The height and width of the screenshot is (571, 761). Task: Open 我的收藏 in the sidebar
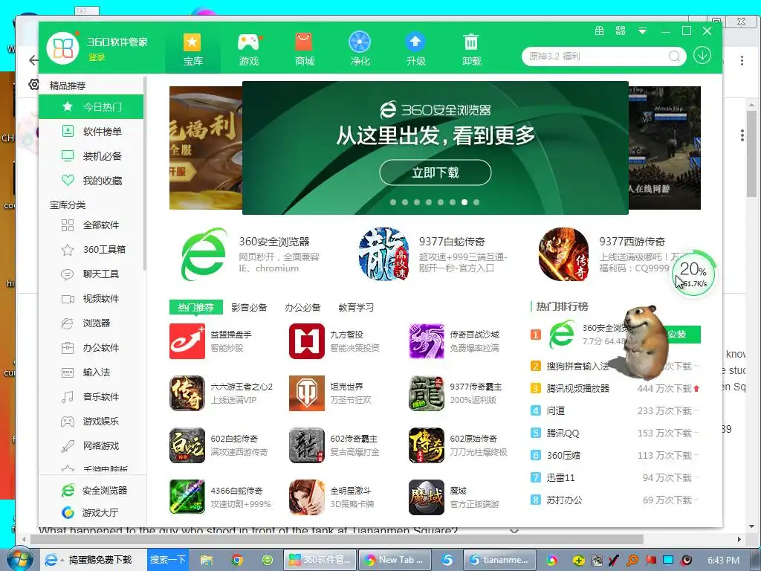pyautogui.click(x=91, y=181)
